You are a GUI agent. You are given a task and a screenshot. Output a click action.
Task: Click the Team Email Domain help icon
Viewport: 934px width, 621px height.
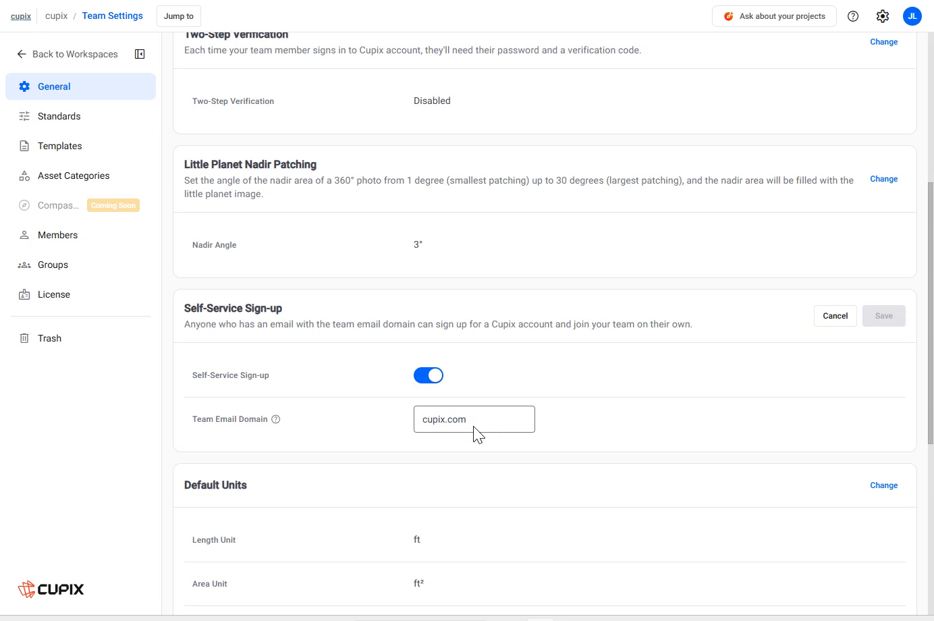[276, 419]
